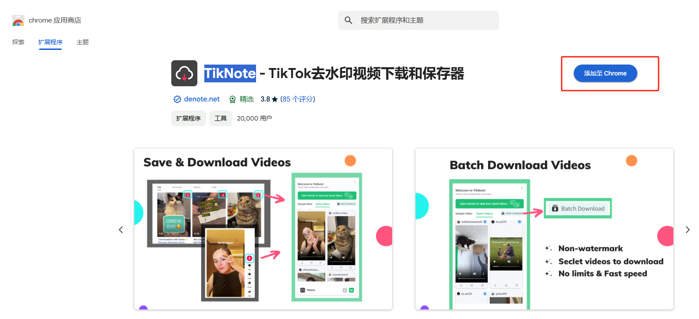
Task: Click the verified badge beside denote.net
Action: pos(177,99)
